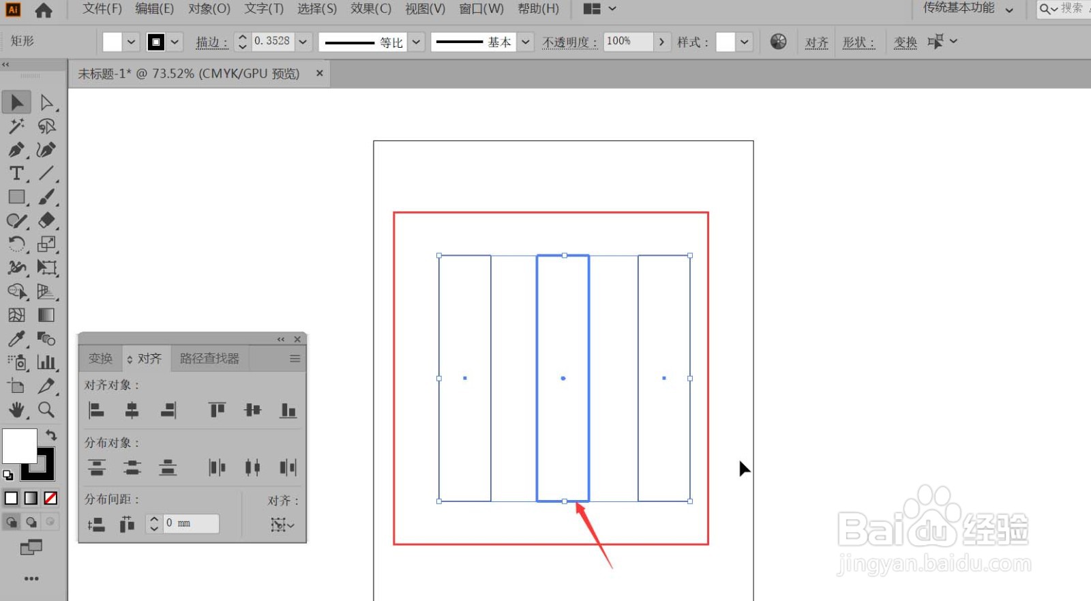This screenshot has height=601, width=1091.
Task: Select the Scale tool
Action: coord(46,244)
